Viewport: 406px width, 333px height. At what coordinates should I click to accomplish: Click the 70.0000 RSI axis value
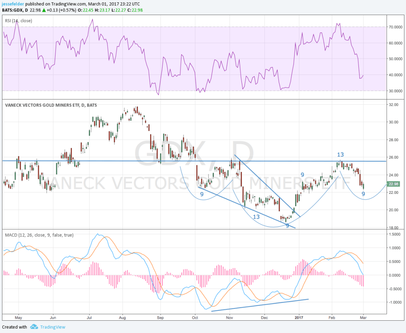(396, 27)
